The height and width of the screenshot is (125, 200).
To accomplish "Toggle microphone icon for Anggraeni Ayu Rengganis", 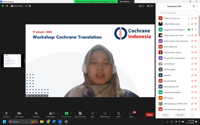I will [192, 30].
